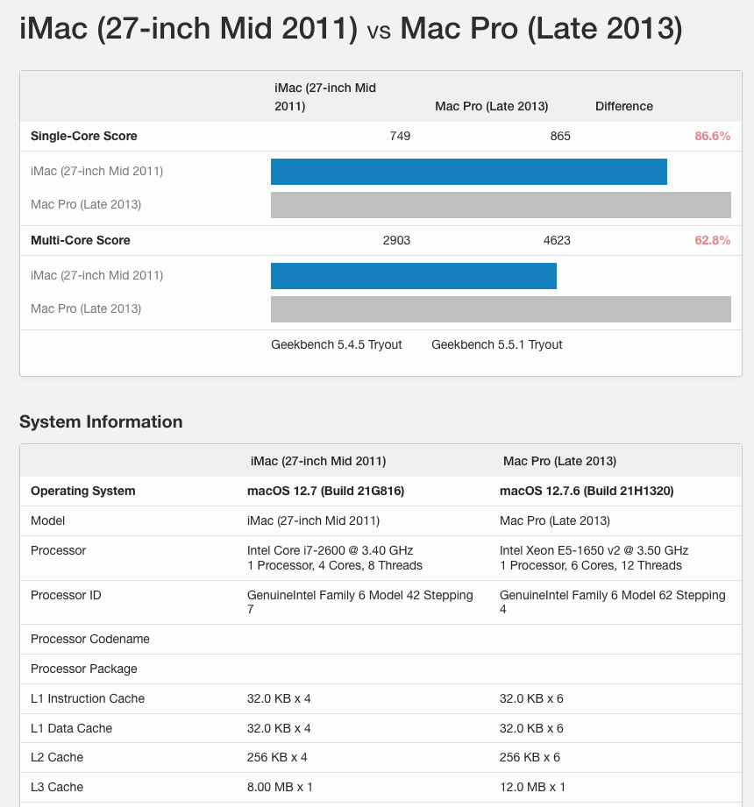
Task: Click the blue iMac multi-core score bar
Action: [414, 276]
